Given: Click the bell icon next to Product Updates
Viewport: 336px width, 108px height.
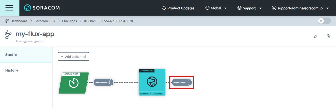Looking at the screenshot, I should [164, 8].
